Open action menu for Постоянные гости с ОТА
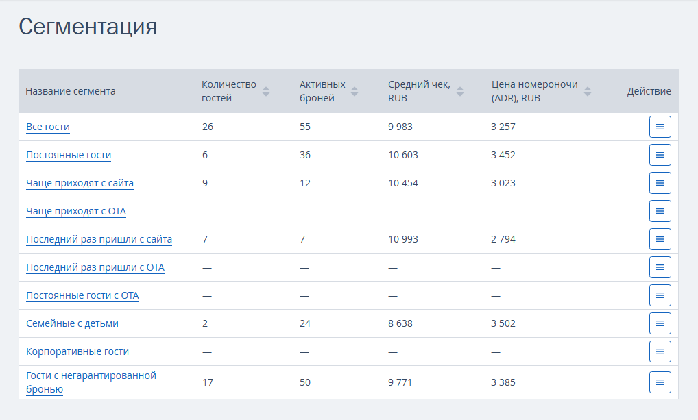The height and width of the screenshot is (420, 698). [660, 295]
